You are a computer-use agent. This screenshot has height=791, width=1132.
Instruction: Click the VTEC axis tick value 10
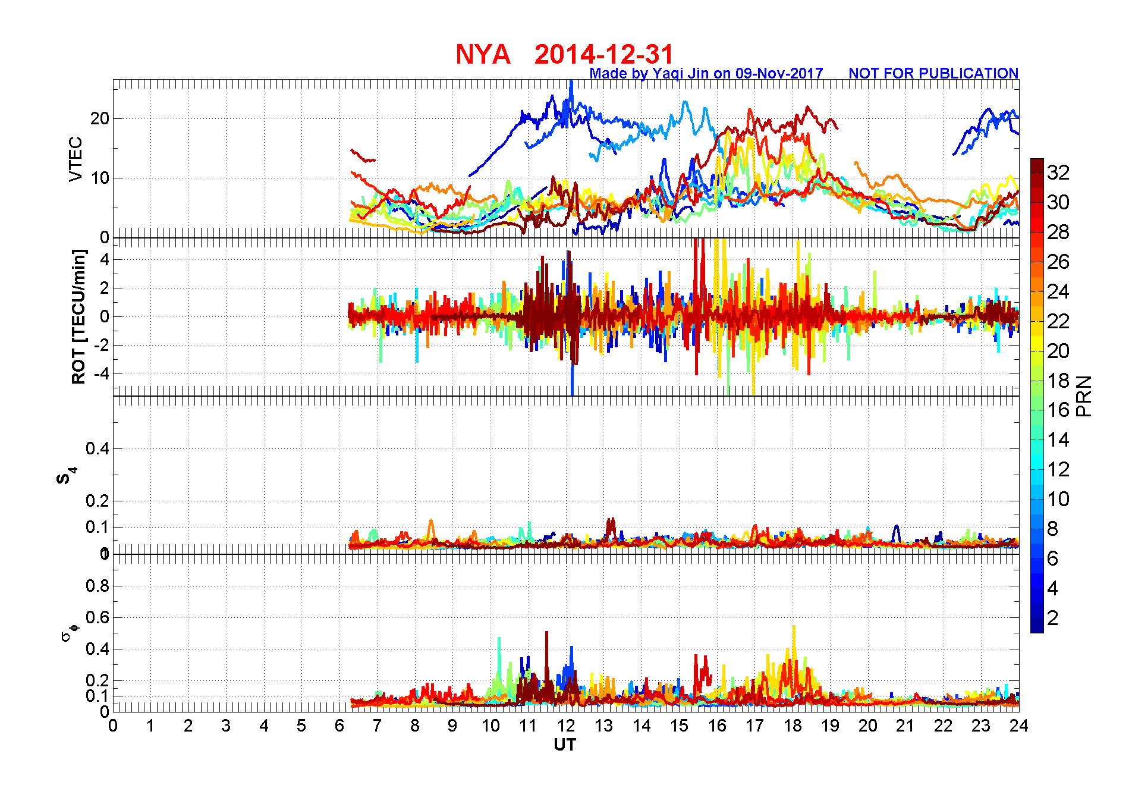[x=100, y=178]
